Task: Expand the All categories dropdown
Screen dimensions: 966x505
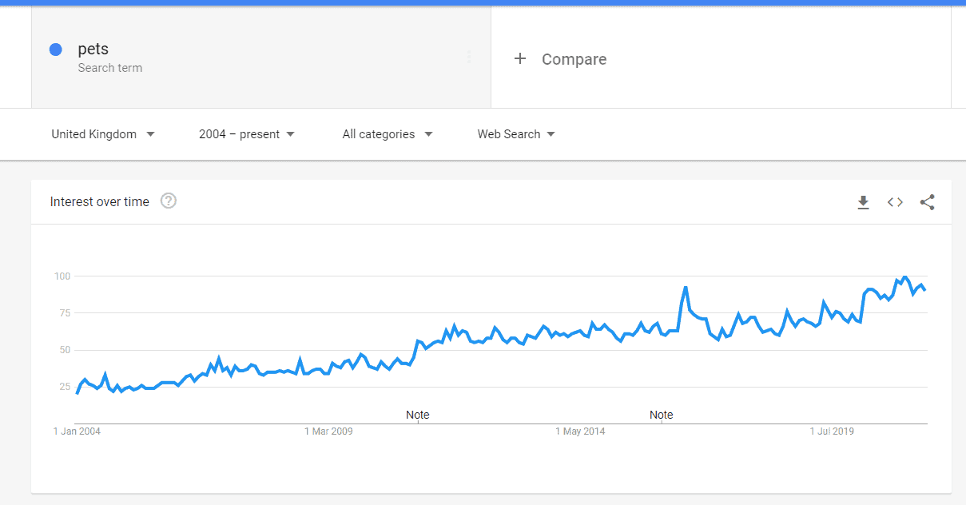Action: [387, 134]
